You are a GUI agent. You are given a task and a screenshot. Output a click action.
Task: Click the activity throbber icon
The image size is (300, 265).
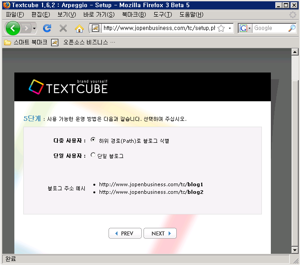293,15
